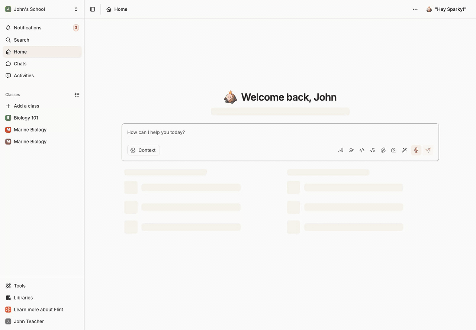Viewport: 476px width, 330px height.
Task: Click the camera icon in the chat box
Action: tap(393, 150)
